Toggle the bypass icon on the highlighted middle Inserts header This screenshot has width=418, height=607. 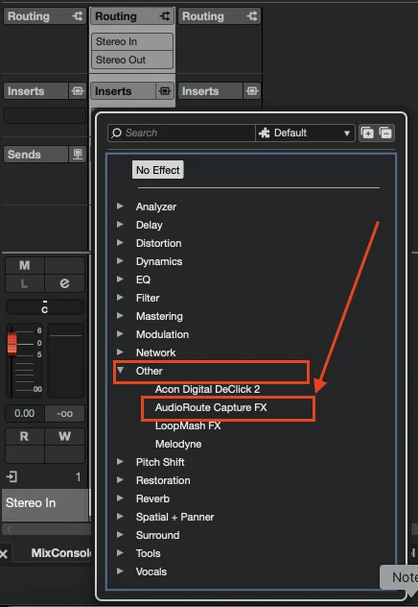(165, 91)
